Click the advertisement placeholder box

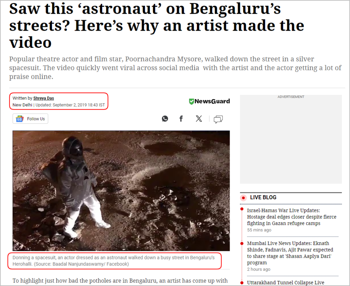pyautogui.click(x=291, y=139)
